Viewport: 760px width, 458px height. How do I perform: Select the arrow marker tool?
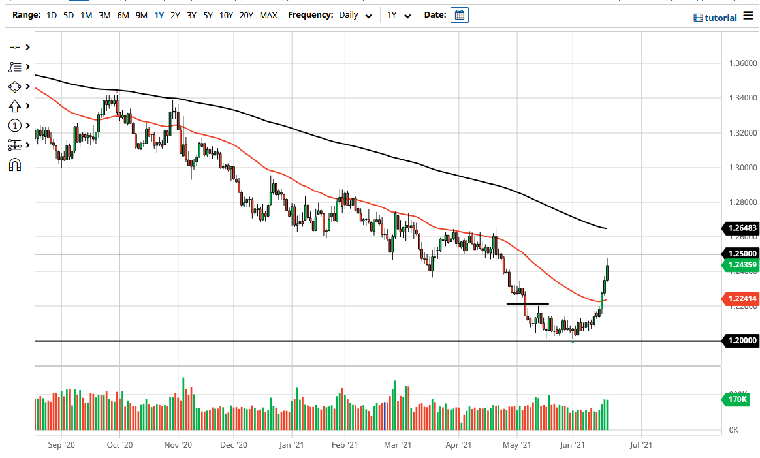tap(16, 106)
